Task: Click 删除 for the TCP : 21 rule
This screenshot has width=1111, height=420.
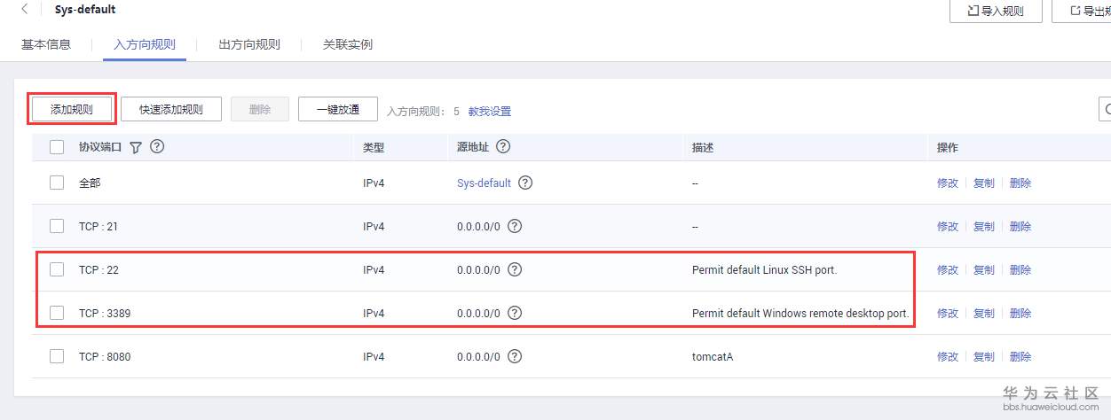Action: coord(1020,226)
